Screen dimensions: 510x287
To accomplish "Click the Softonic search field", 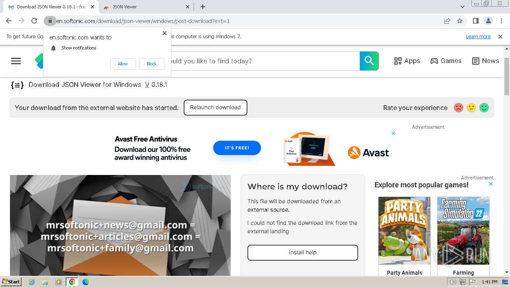I will (x=265, y=61).
